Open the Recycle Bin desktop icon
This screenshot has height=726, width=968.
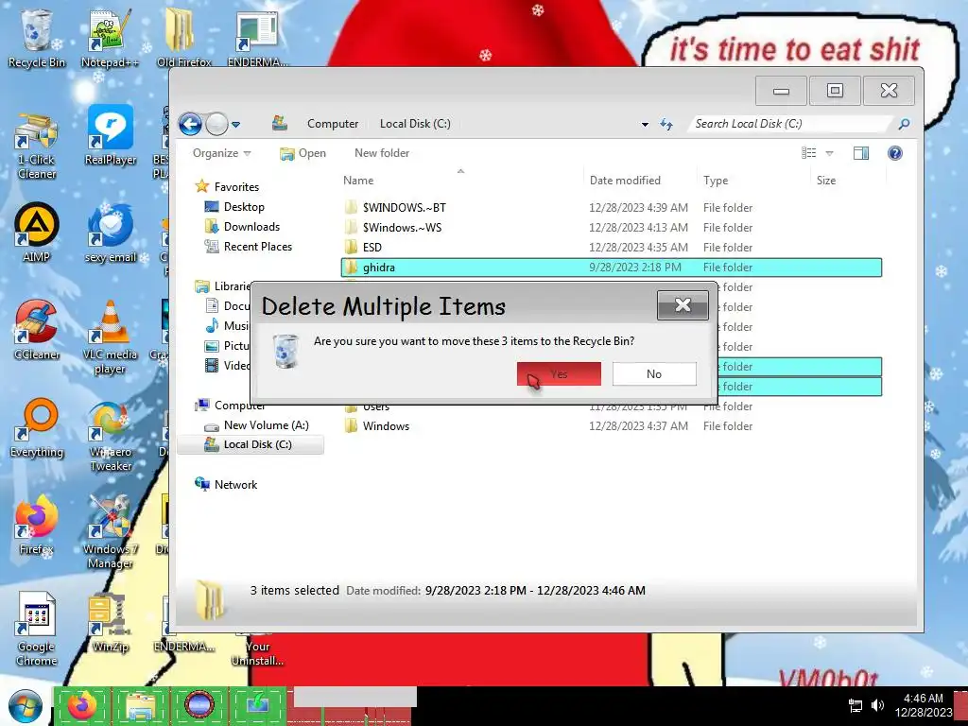[37, 37]
